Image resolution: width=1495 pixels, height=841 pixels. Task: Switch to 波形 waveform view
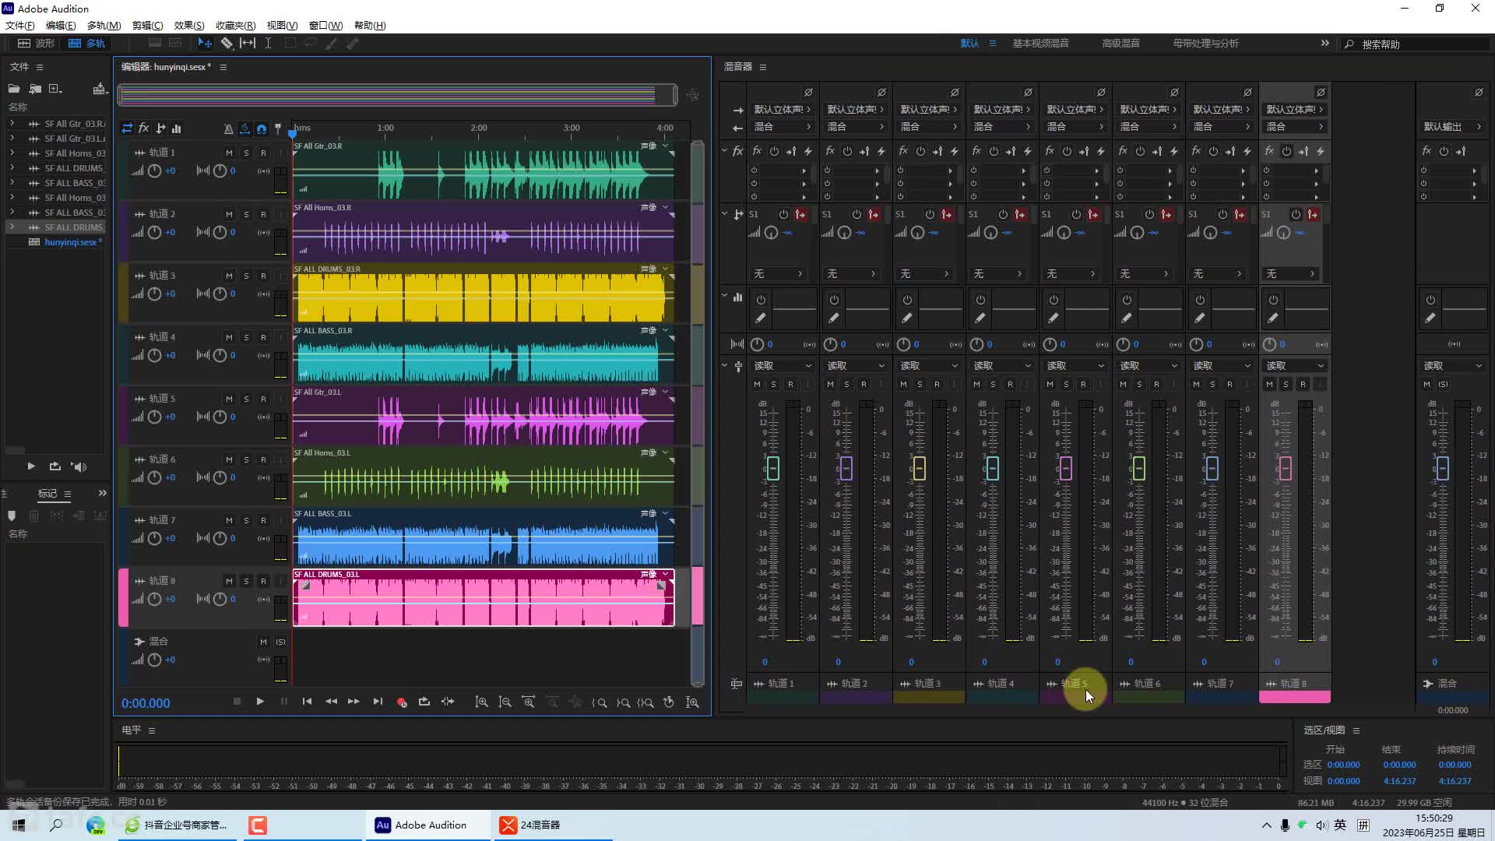coord(37,43)
